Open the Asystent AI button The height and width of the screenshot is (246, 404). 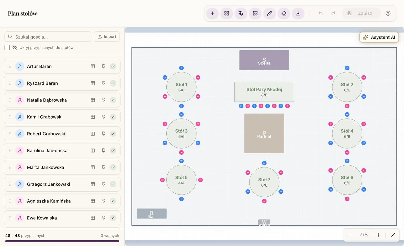point(379,37)
